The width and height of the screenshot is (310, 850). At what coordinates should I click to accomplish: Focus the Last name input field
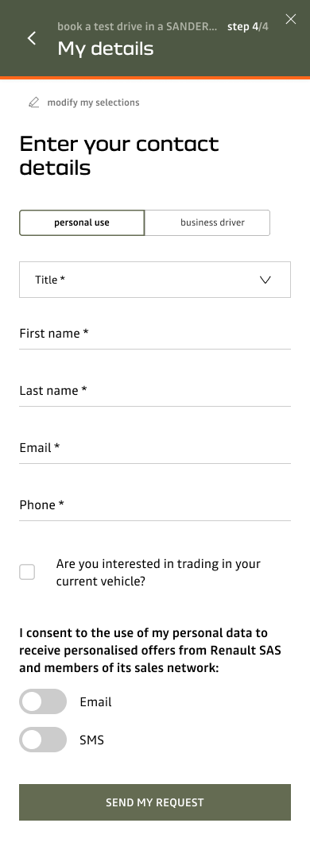(x=155, y=391)
